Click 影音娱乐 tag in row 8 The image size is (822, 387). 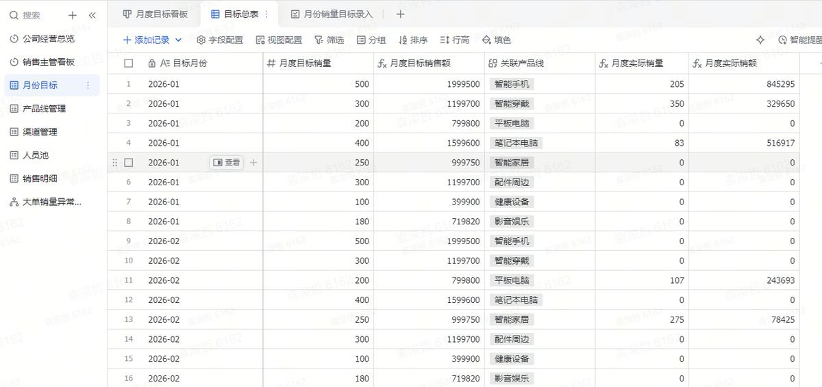click(512, 222)
